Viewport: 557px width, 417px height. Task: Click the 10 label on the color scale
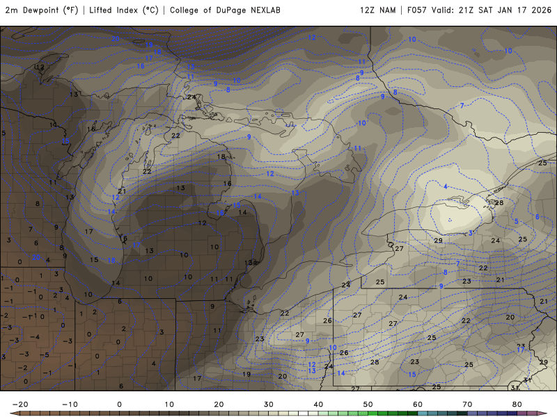(x=169, y=404)
